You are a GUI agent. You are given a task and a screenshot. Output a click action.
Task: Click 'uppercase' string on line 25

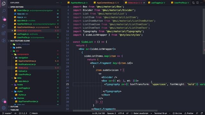159,84
